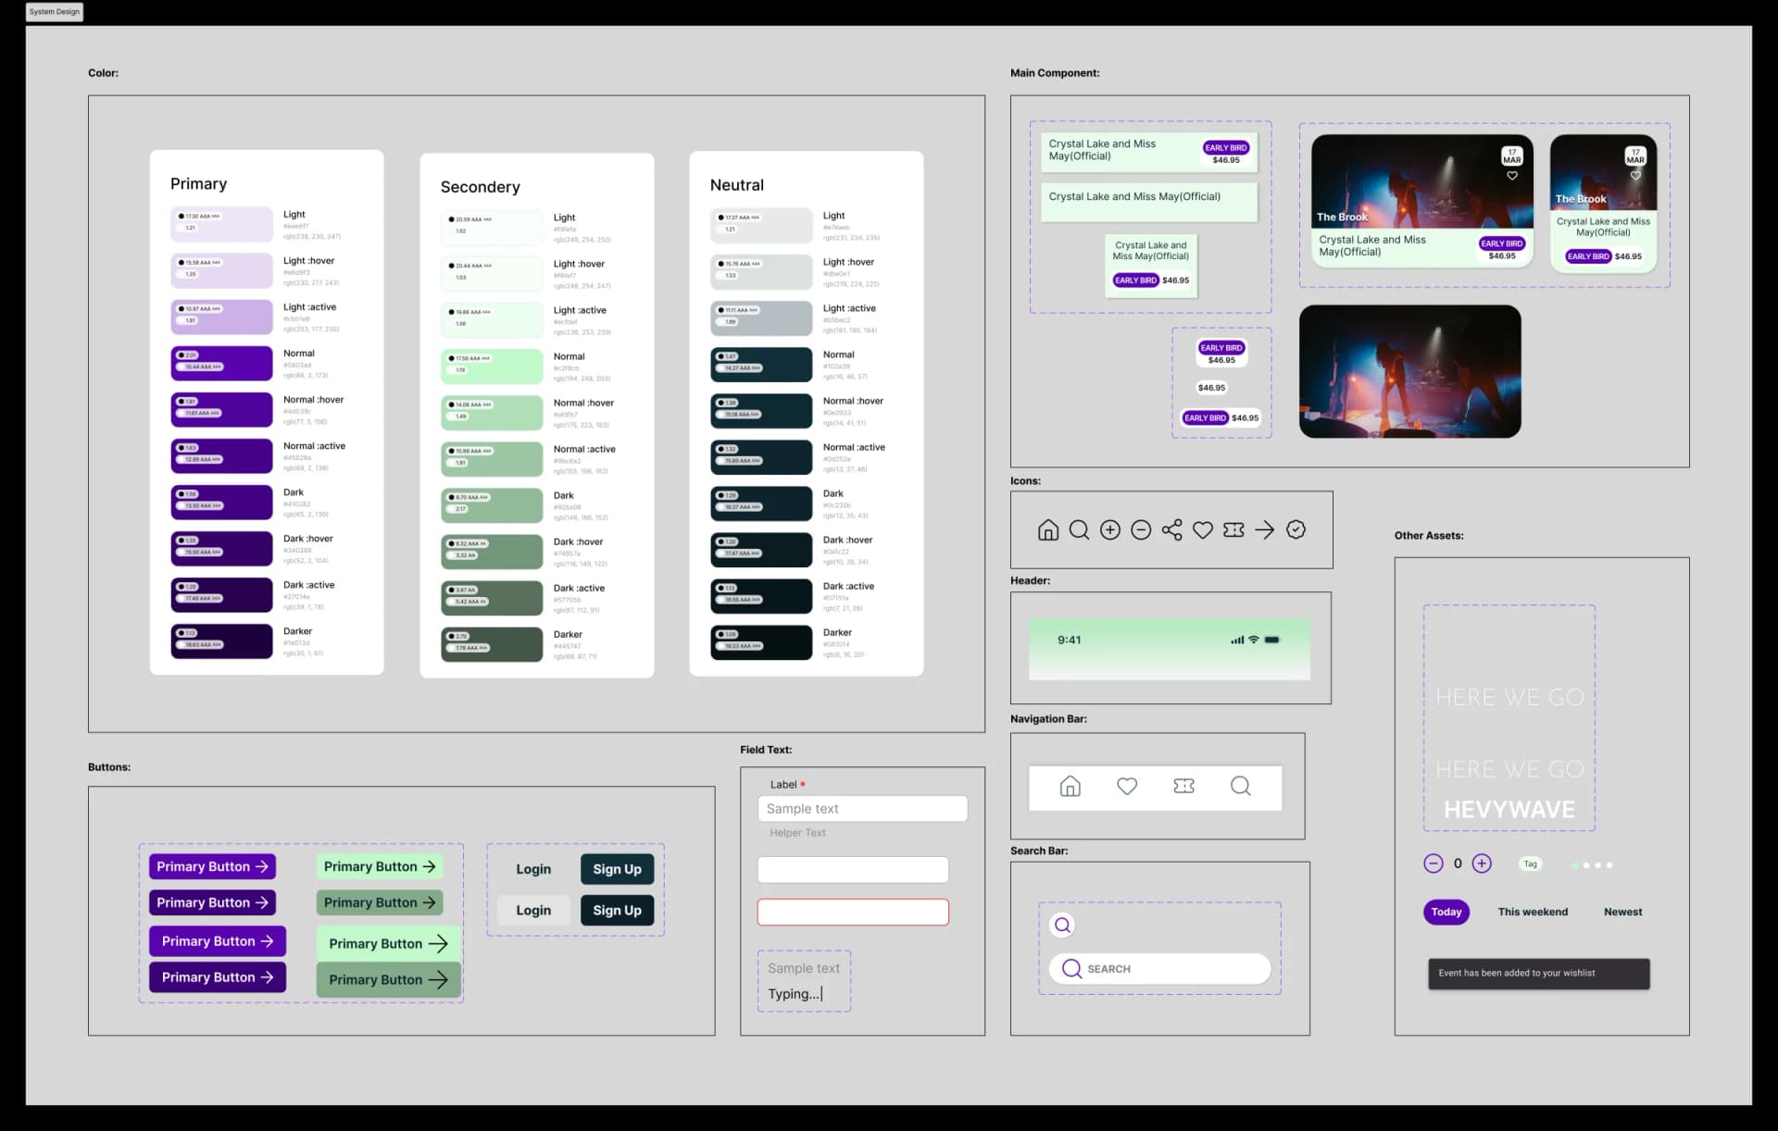Viewport: 1778px width, 1131px height.
Task: Click the heart icon in the Icons row
Action: [x=1203, y=529]
